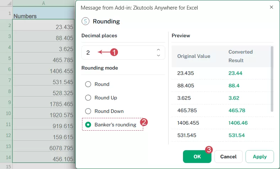Select Excel cell containing 6078.795
280x169 pixels.
(x=44, y=146)
